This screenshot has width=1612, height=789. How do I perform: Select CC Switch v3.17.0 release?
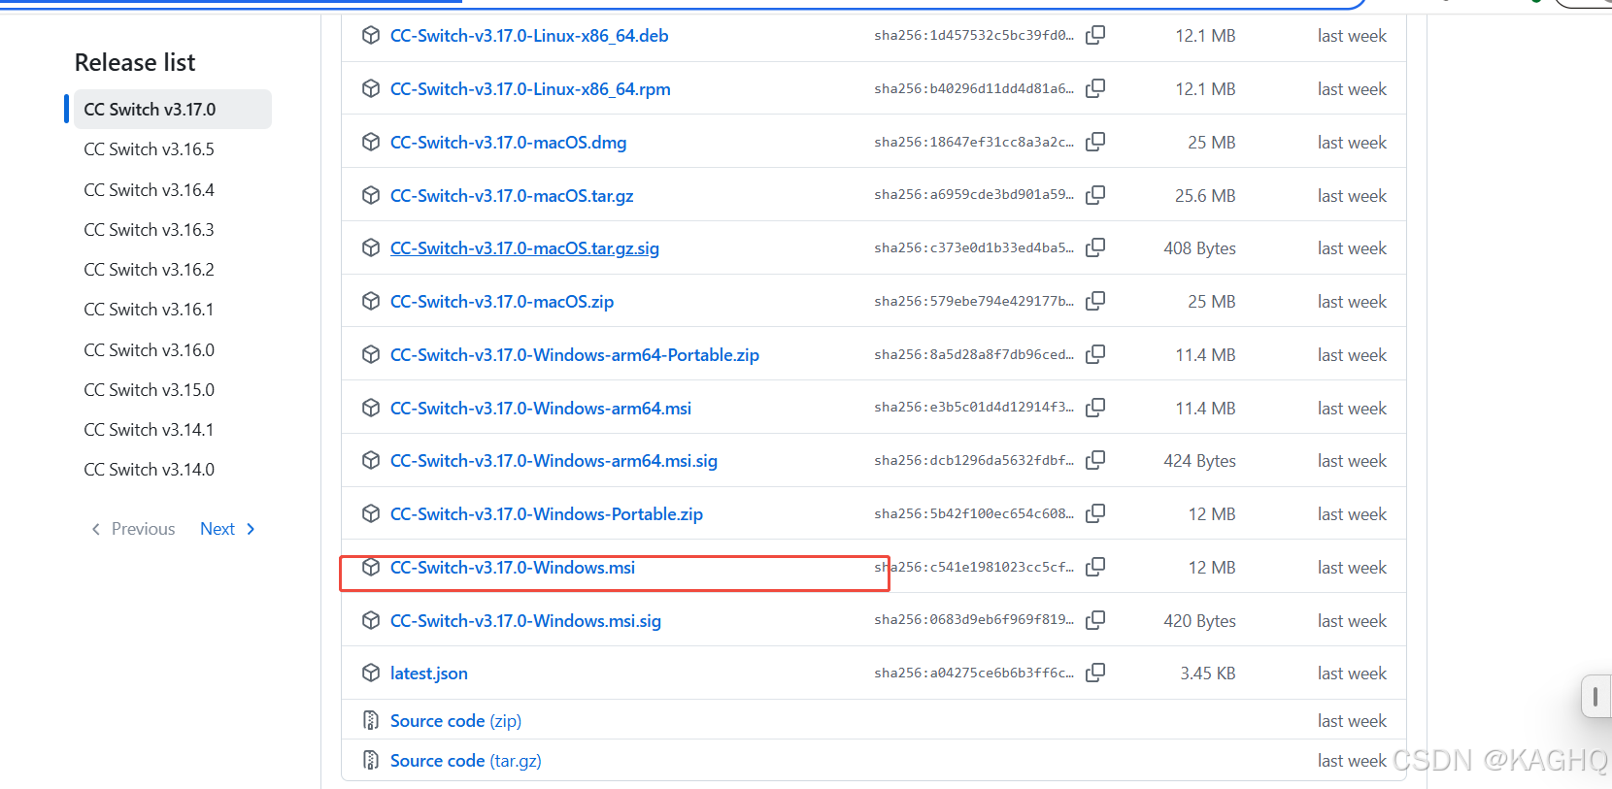[173, 110]
